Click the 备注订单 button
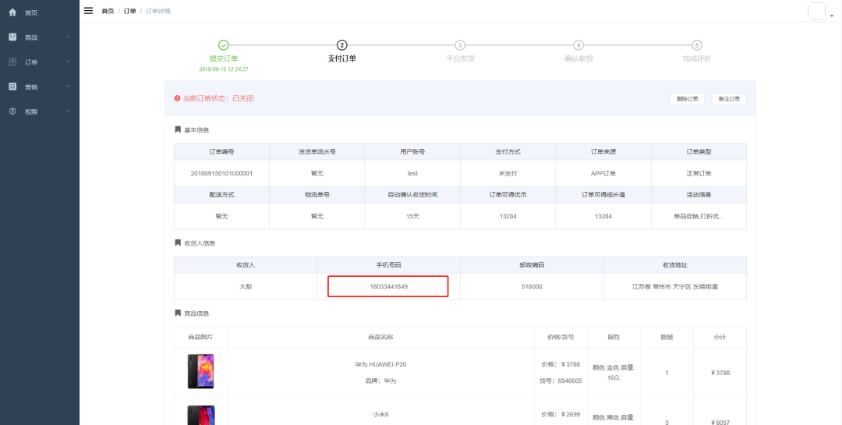 pos(728,99)
